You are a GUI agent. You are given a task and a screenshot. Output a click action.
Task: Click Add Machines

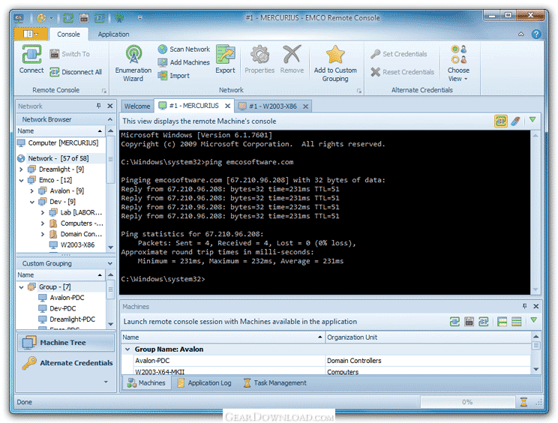point(184,62)
